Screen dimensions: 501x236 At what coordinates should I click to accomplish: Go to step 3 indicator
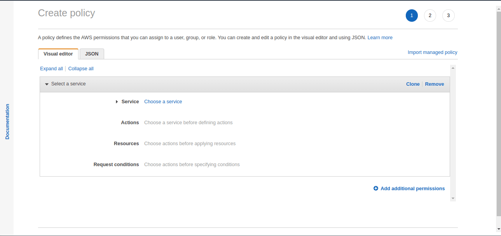449,16
